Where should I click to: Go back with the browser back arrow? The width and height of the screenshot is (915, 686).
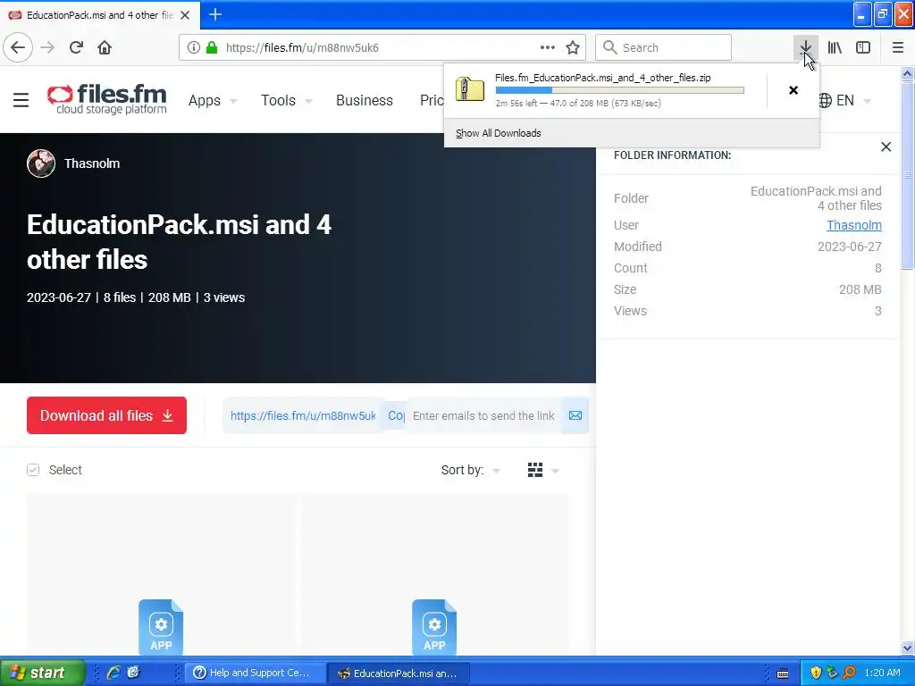click(x=18, y=47)
